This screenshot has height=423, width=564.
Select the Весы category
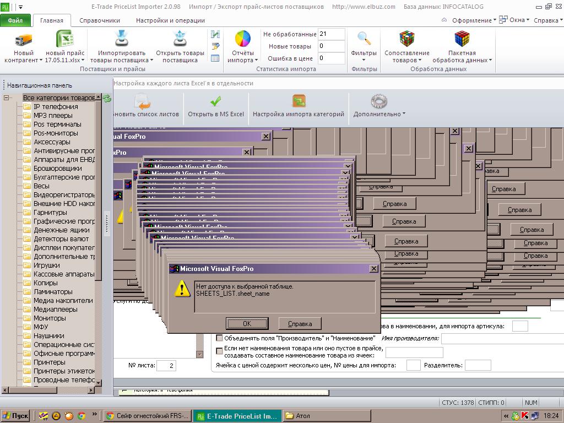(x=41, y=186)
